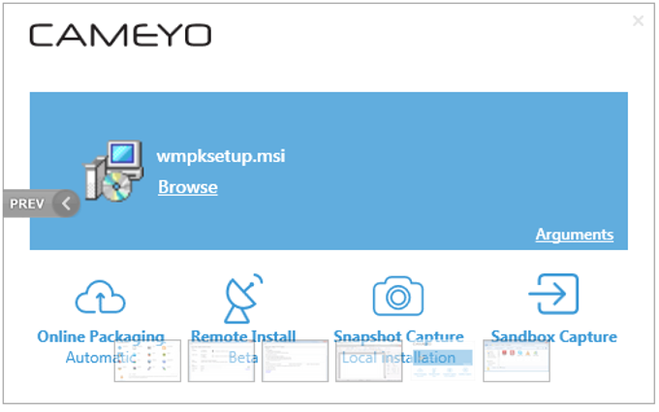Open the thumbnail showing an icon grid
Screen dimensions: 659x412
click(x=147, y=361)
